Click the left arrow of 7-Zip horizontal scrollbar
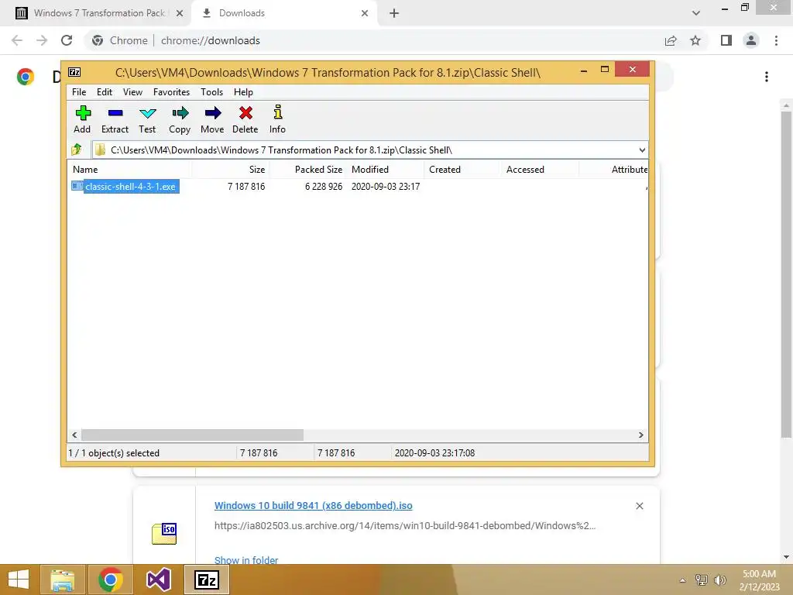Screen dimensions: 793x595 coord(74,435)
